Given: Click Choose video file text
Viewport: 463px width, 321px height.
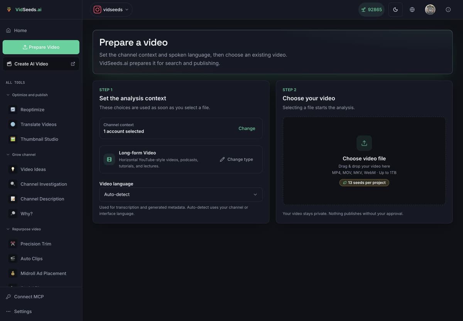Looking at the screenshot, I should 364,158.
